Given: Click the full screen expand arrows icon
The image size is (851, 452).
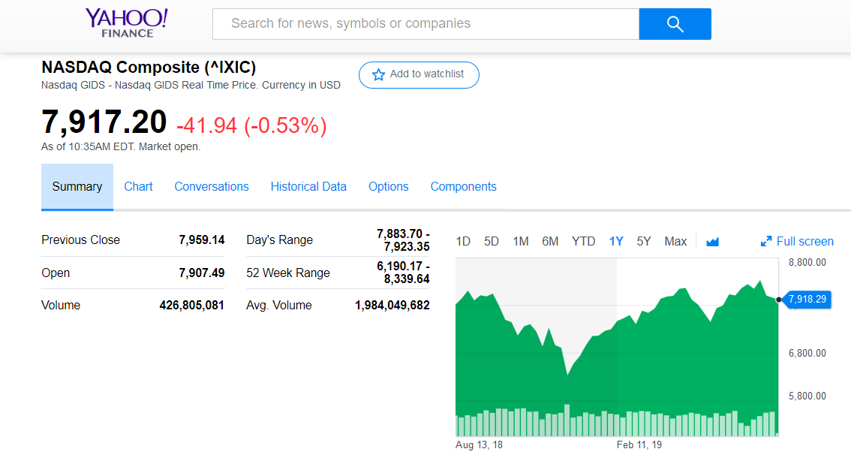Looking at the screenshot, I should [x=765, y=241].
